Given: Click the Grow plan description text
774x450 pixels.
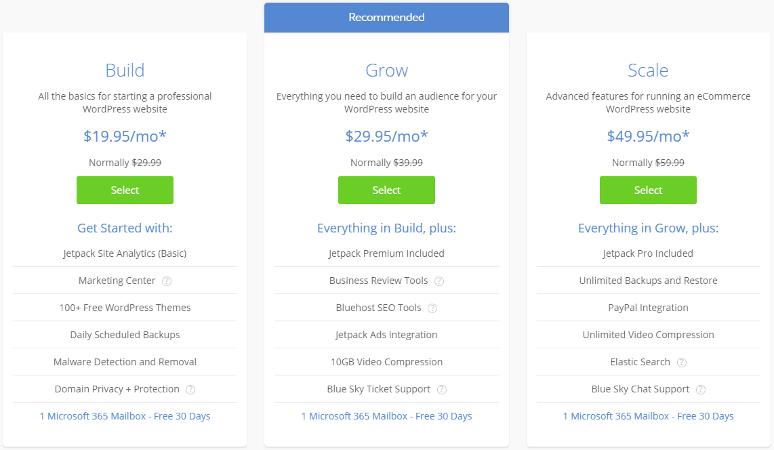Looking at the screenshot, I should point(386,102).
